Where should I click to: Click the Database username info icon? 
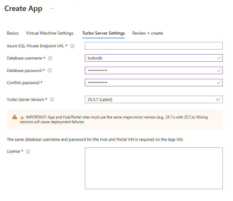(x=50, y=58)
